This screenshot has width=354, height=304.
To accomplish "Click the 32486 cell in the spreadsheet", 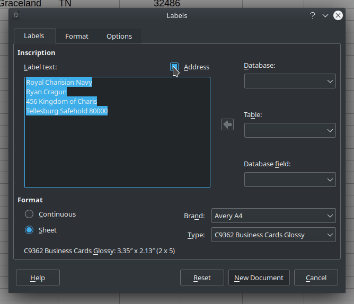I will (x=150, y=4).
